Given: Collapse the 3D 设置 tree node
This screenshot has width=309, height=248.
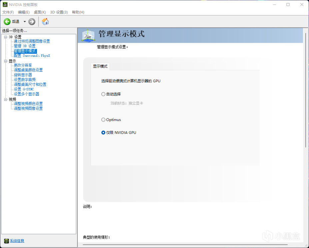Looking at the screenshot, I should click(x=6, y=37).
